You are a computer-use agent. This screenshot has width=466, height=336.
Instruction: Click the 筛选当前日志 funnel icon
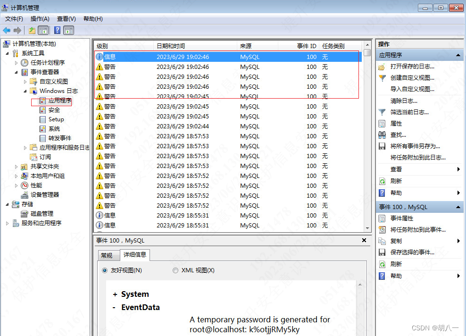382,112
